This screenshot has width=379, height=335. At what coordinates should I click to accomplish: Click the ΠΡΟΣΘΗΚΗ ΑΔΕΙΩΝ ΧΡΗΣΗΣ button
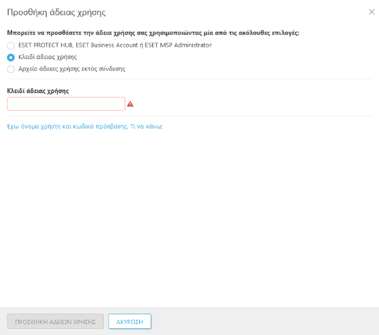click(x=55, y=322)
